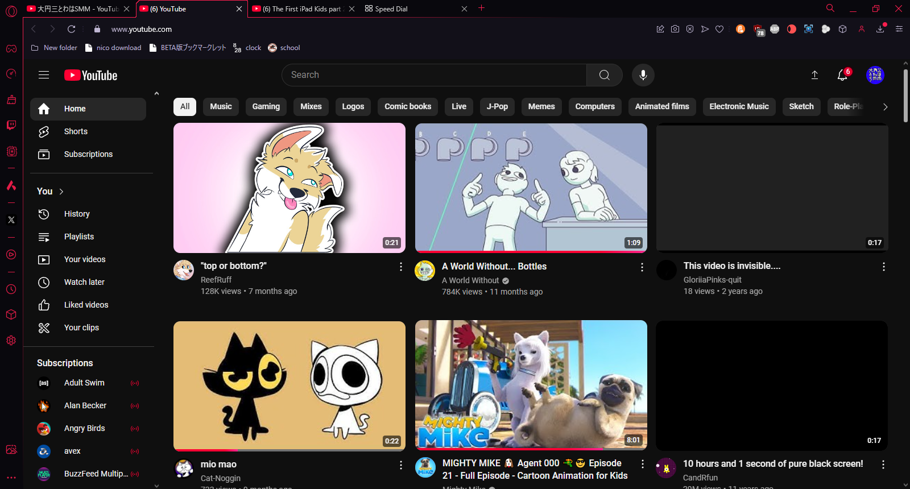
Task: Open the account avatar menu
Action: coord(875,75)
